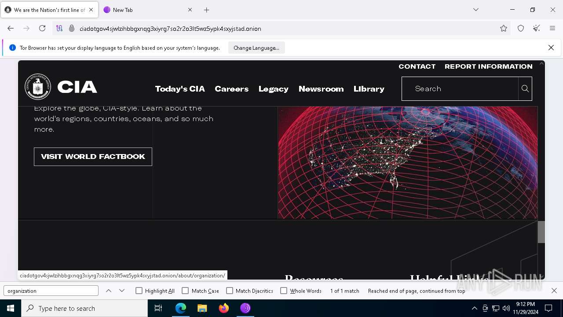
Task: Enable the Match Case checkbox
Action: click(185, 291)
